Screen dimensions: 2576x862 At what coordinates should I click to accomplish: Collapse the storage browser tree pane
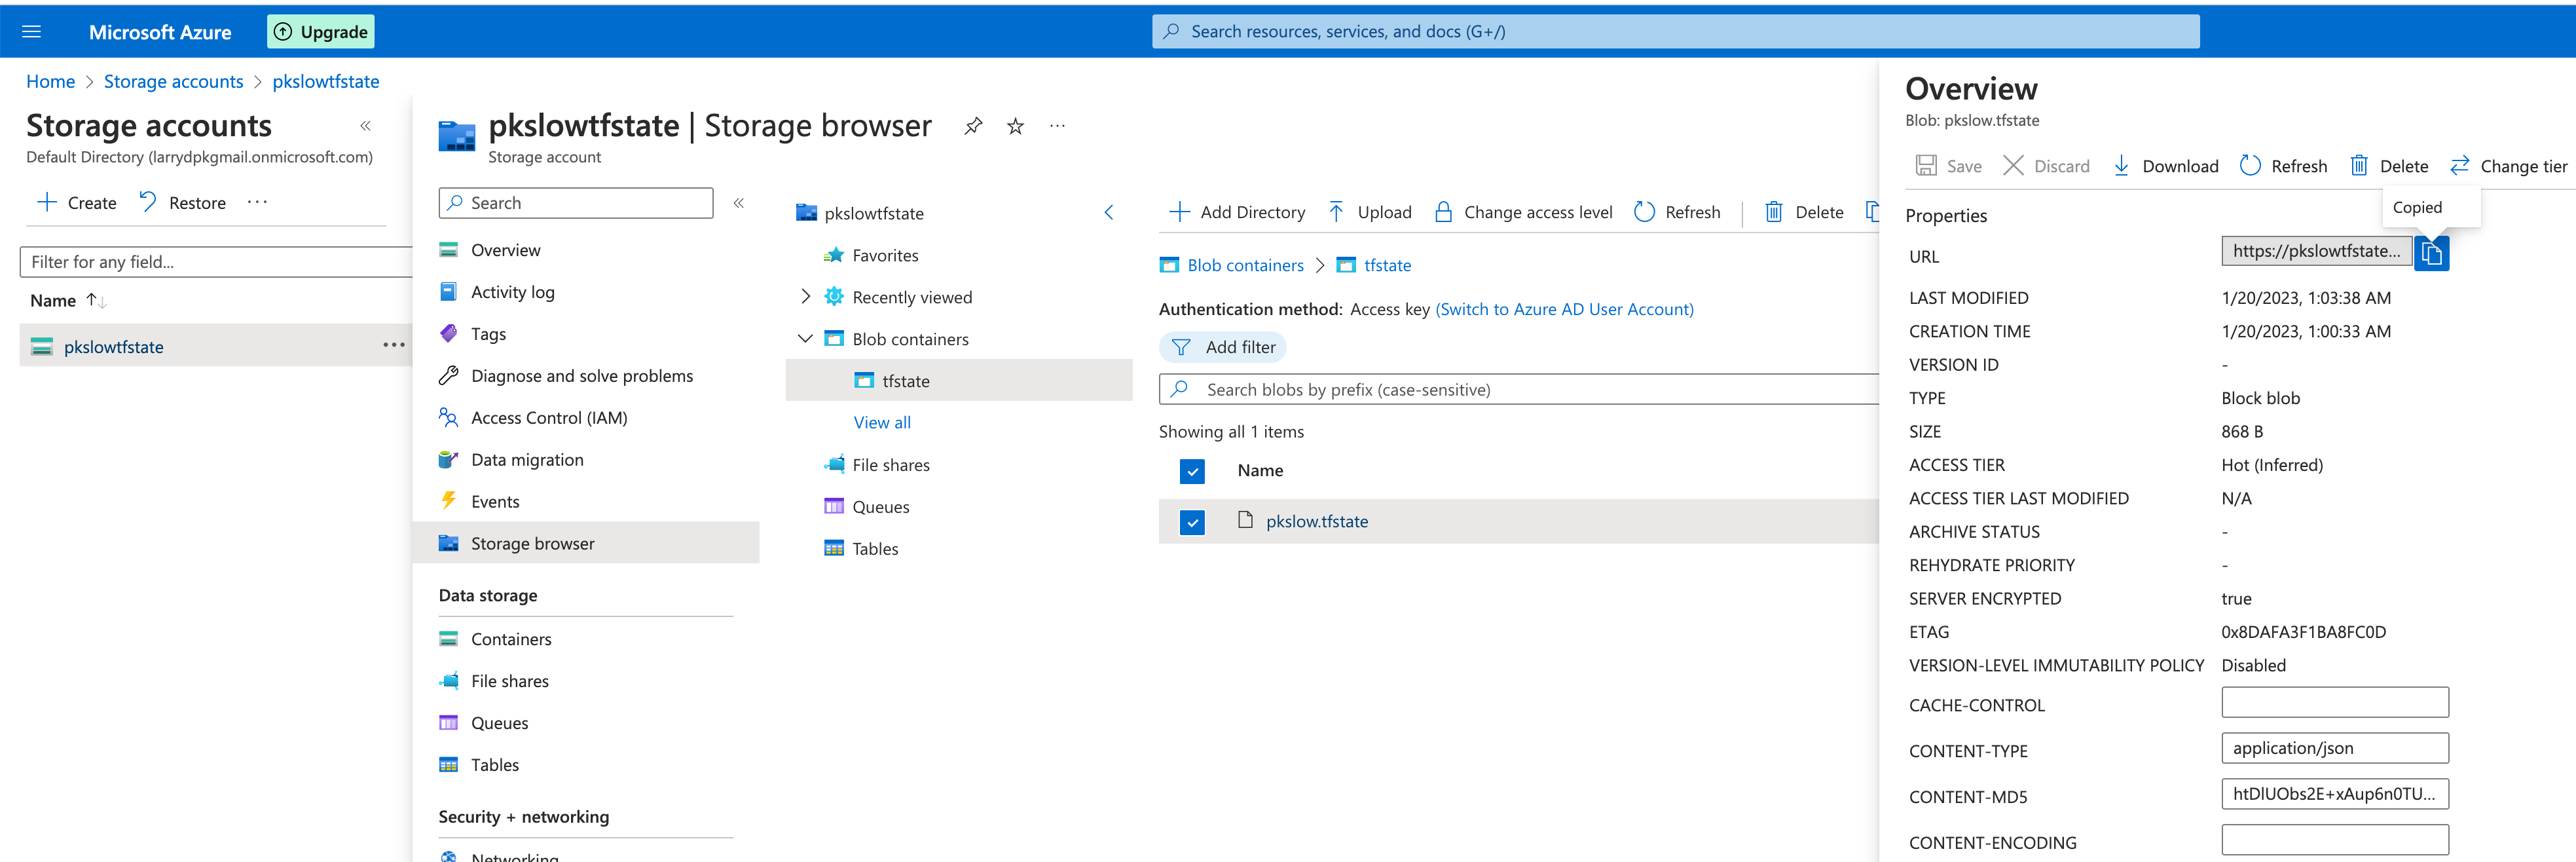pyautogui.click(x=1109, y=212)
